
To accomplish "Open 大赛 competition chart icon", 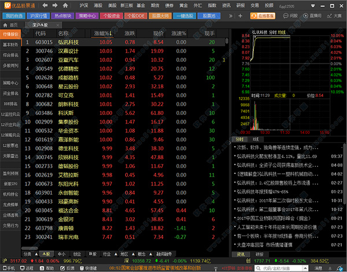I will coord(334,16).
